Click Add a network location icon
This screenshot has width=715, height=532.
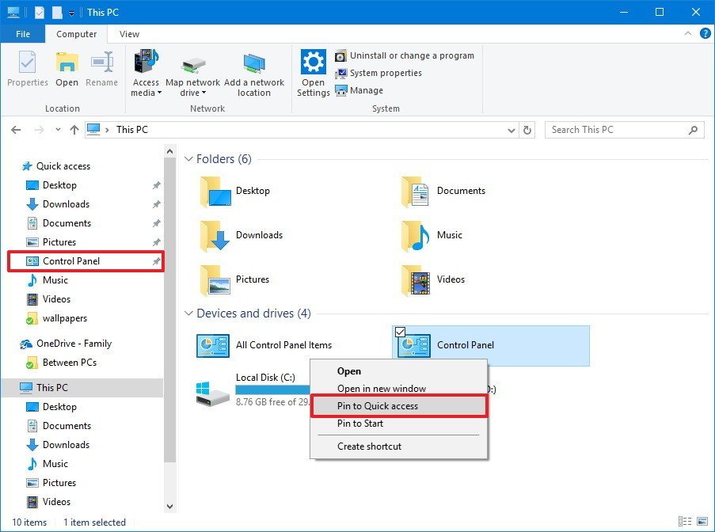[x=255, y=71]
